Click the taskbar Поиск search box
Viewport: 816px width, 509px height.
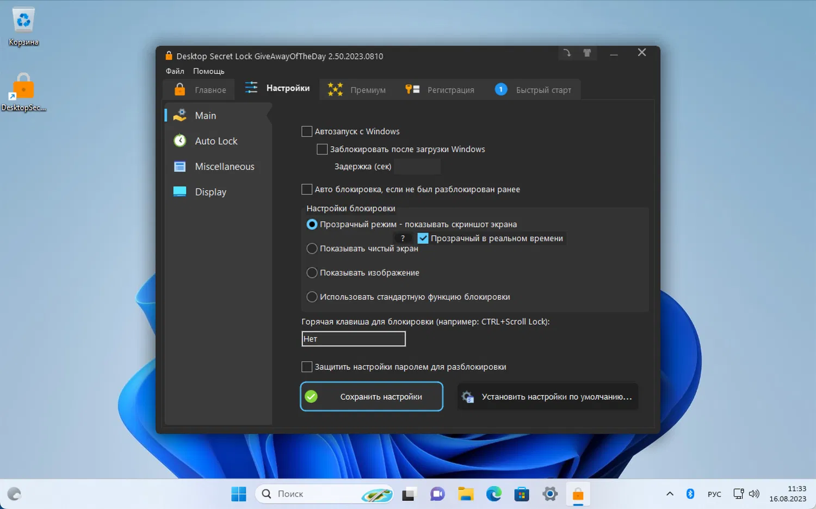tap(324, 494)
